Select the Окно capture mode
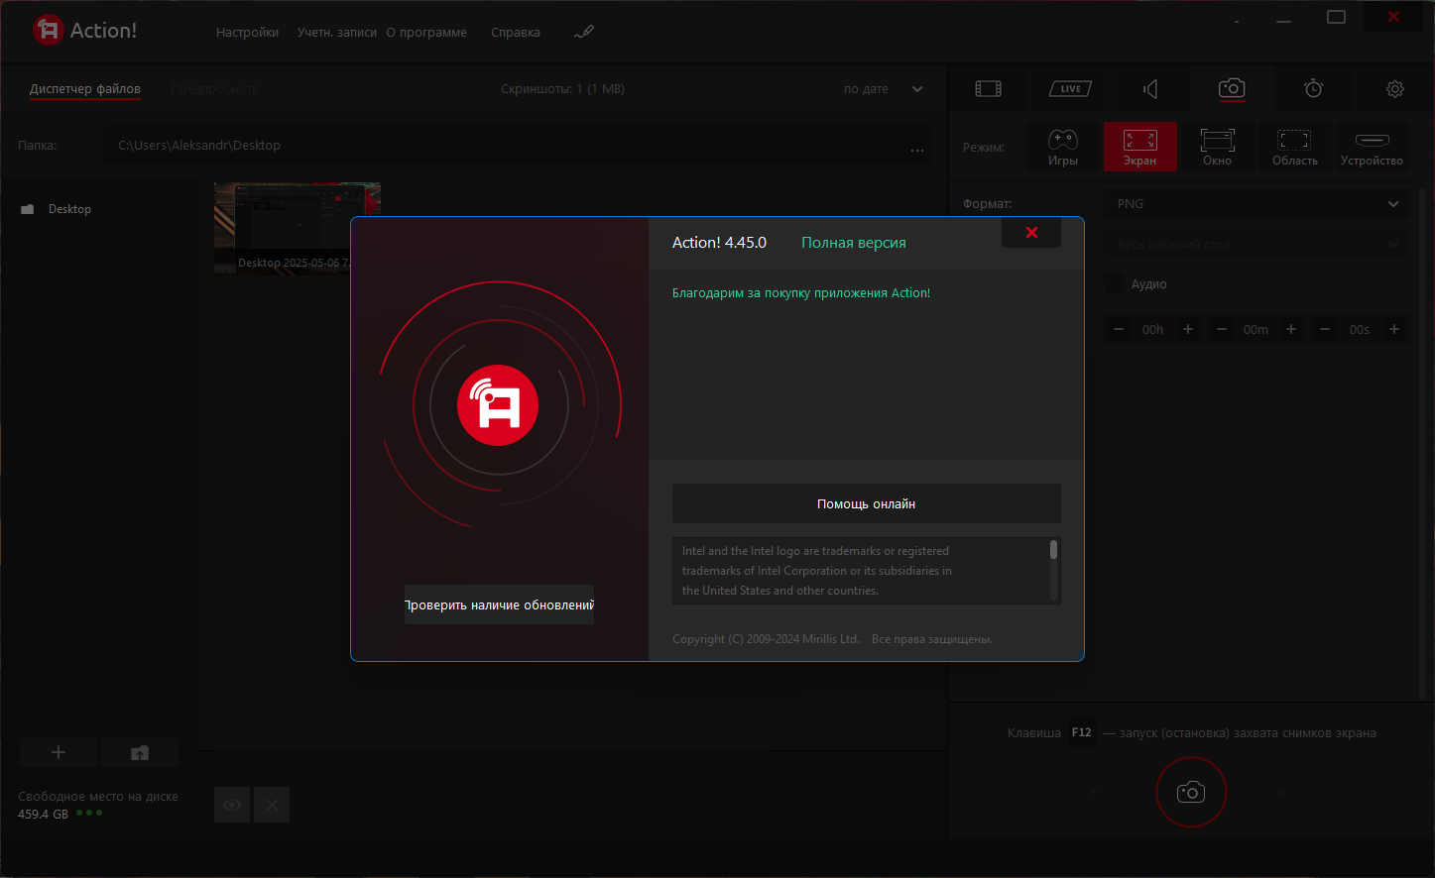 pyautogui.click(x=1217, y=147)
